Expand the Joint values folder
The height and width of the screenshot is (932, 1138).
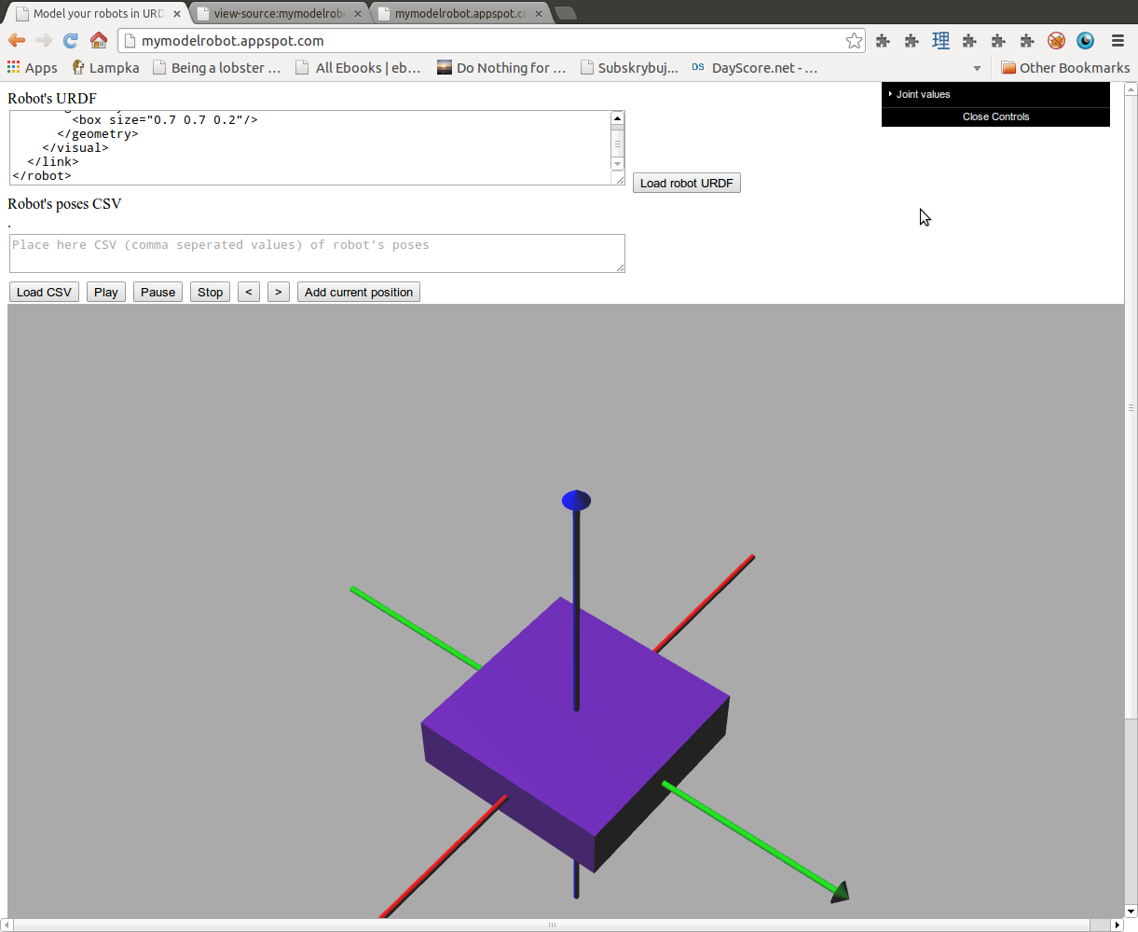[923, 94]
